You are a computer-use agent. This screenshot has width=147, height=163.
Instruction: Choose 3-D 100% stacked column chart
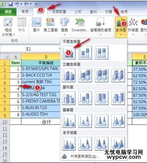click(x=102, y=76)
